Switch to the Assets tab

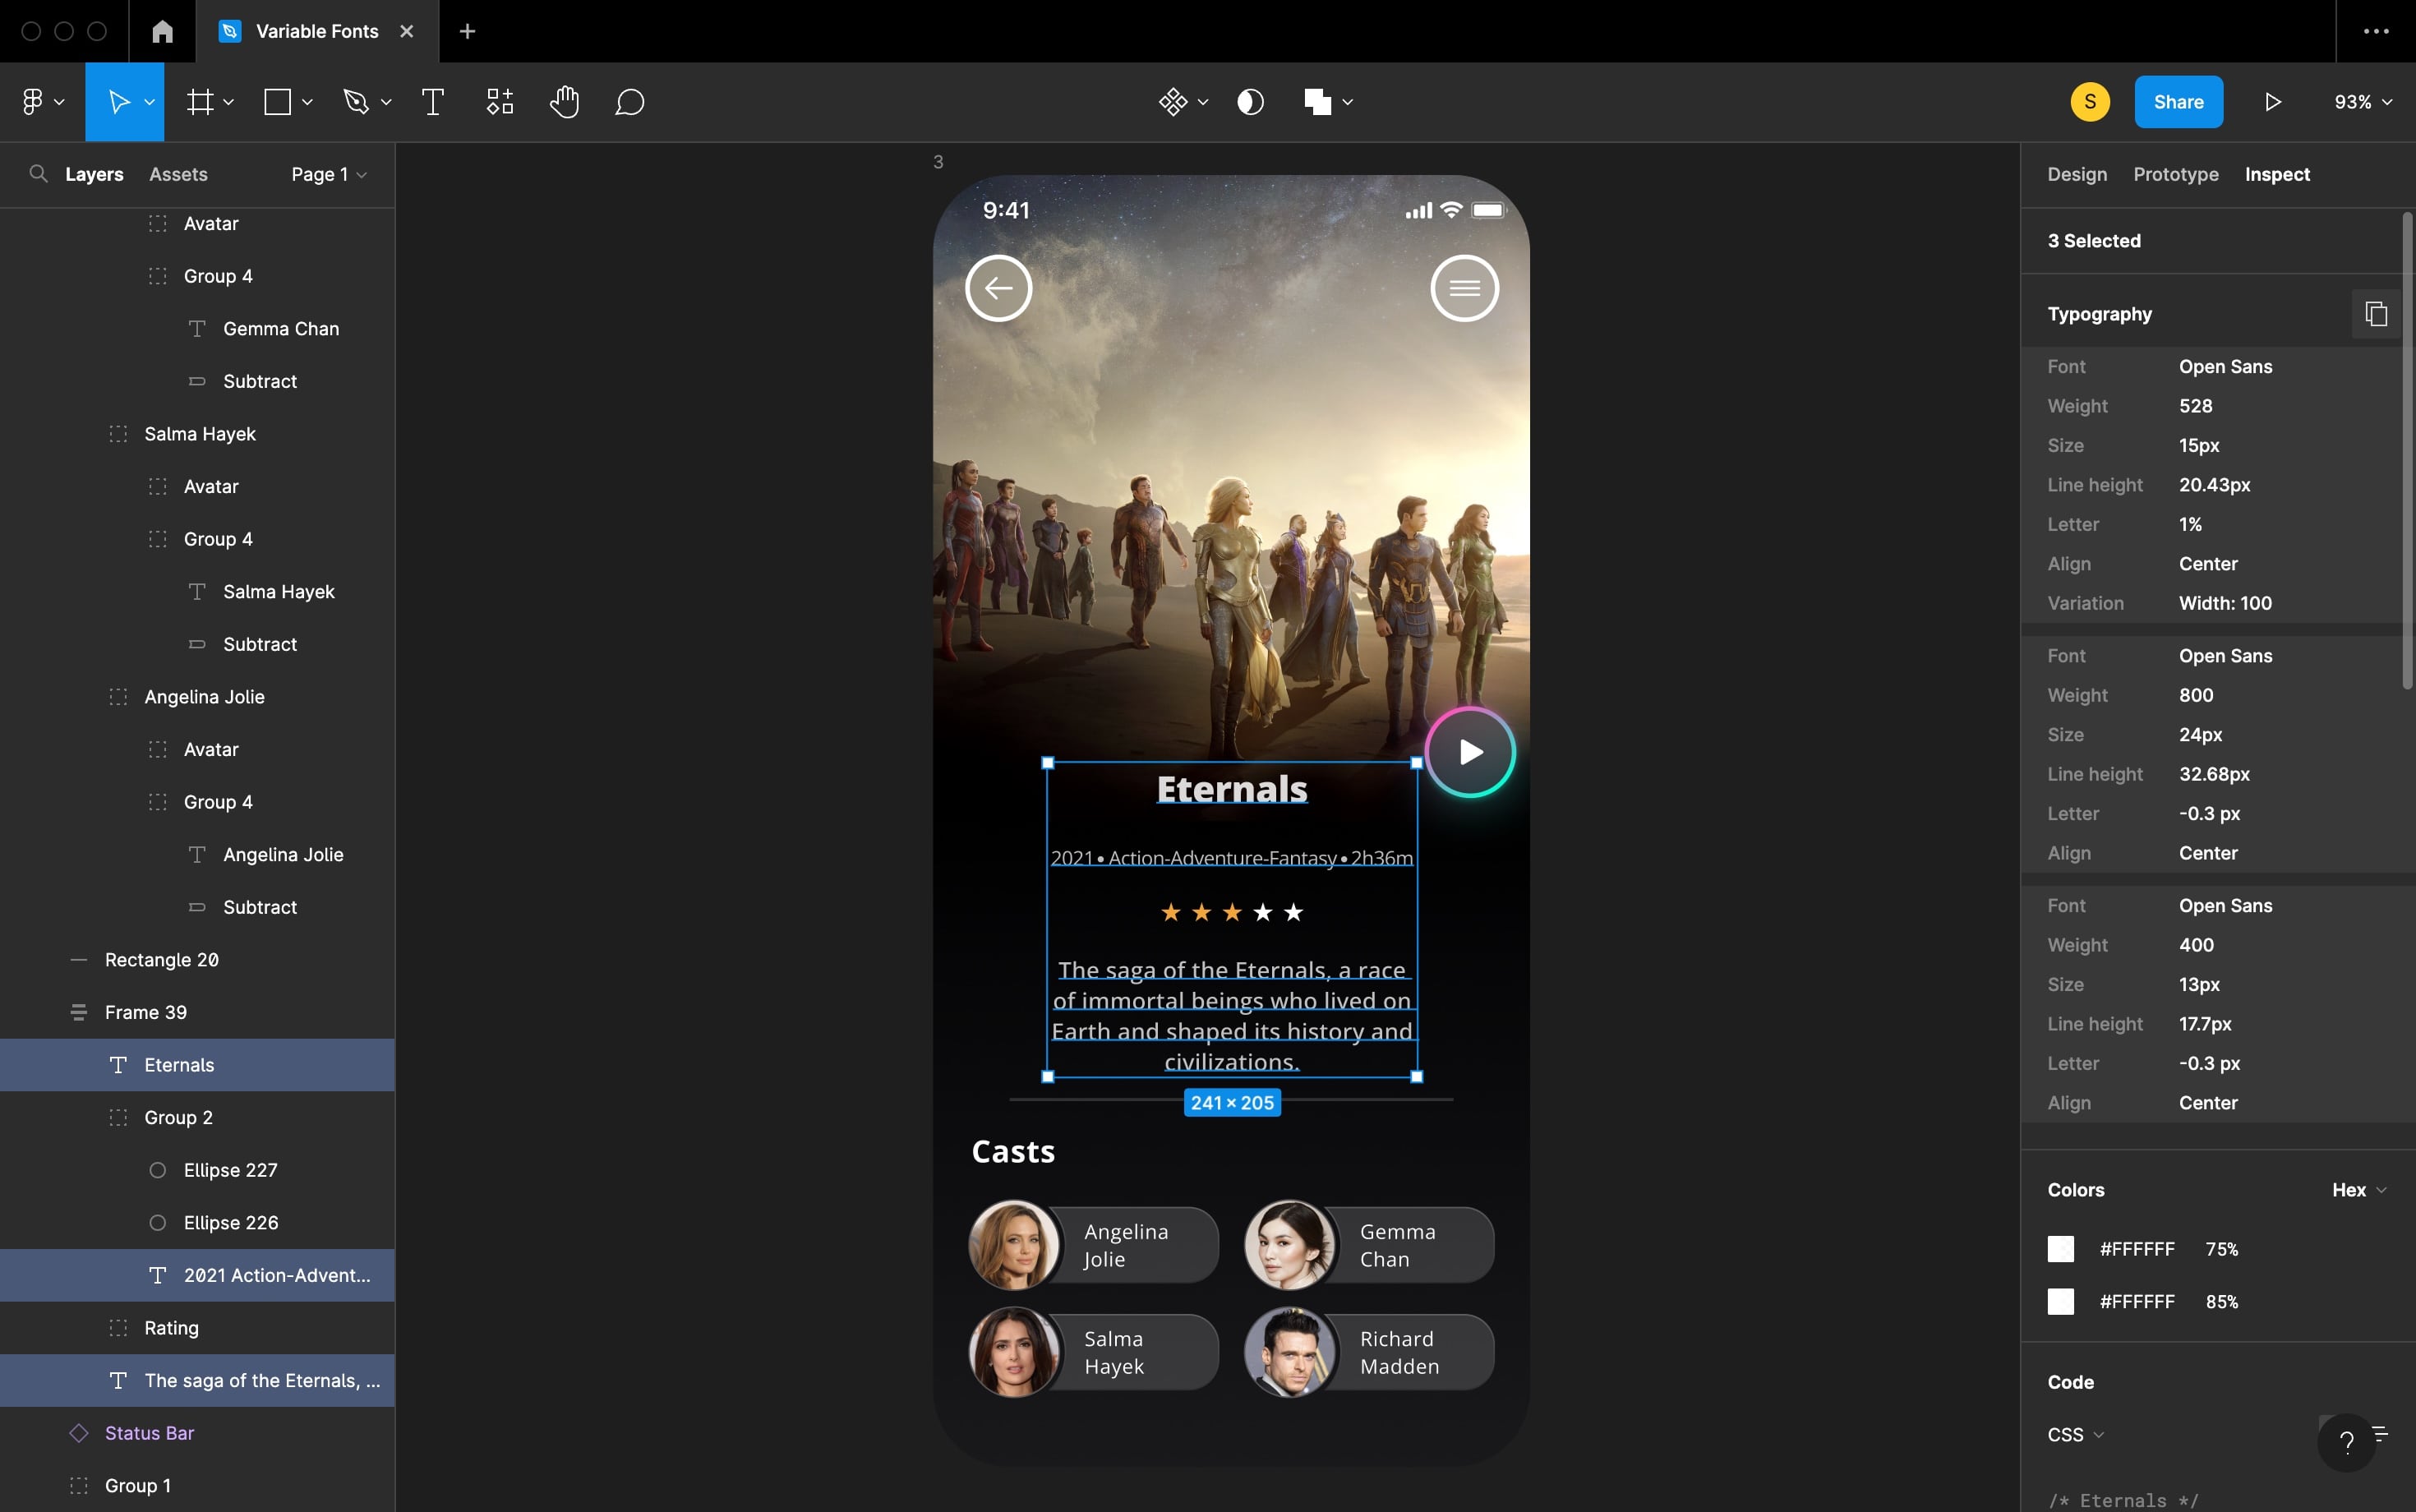click(178, 174)
